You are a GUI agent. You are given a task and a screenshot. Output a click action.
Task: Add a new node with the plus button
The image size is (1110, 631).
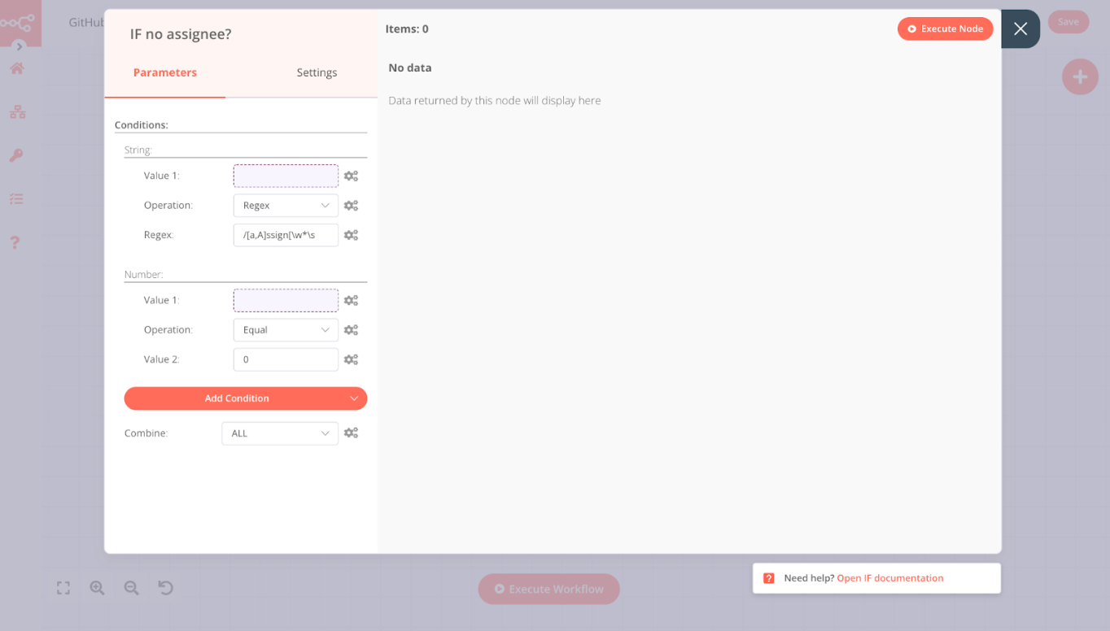coord(1080,76)
